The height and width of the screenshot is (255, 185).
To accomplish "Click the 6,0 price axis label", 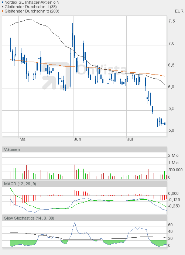I will point(171,87).
